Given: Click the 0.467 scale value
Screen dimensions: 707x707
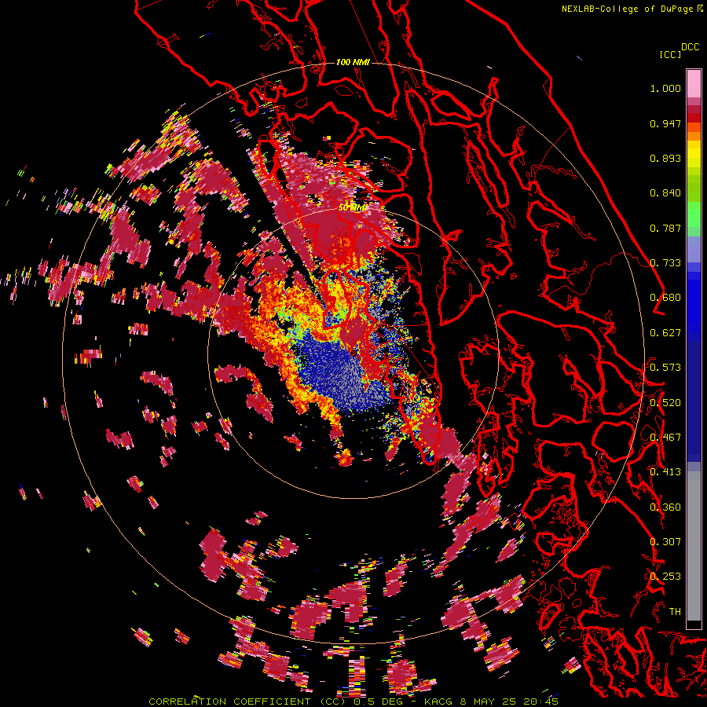Looking at the screenshot, I should (665, 438).
